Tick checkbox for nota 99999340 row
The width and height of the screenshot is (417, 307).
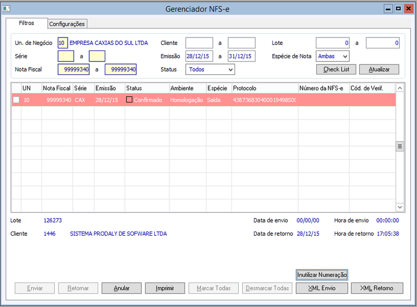(16, 100)
